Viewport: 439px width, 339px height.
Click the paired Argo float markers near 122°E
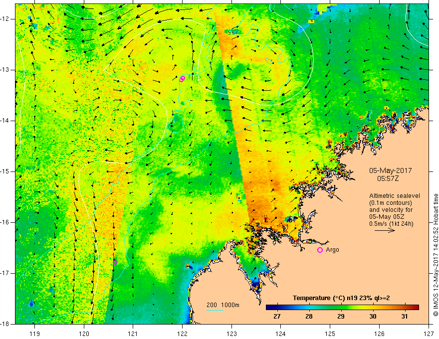182,79
